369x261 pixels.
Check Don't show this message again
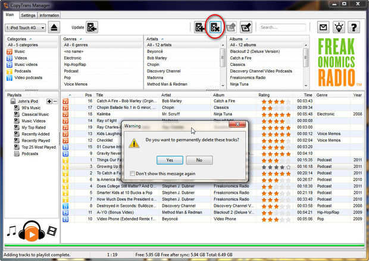(132, 174)
